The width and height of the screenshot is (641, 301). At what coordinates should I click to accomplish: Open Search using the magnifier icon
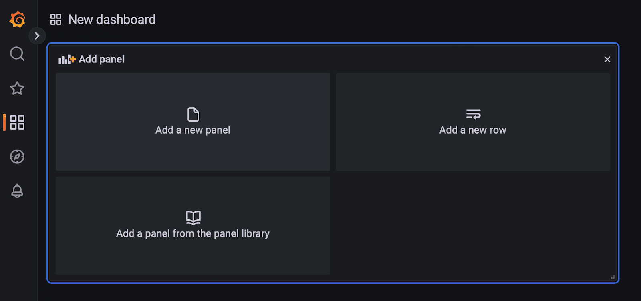(17, 54)
